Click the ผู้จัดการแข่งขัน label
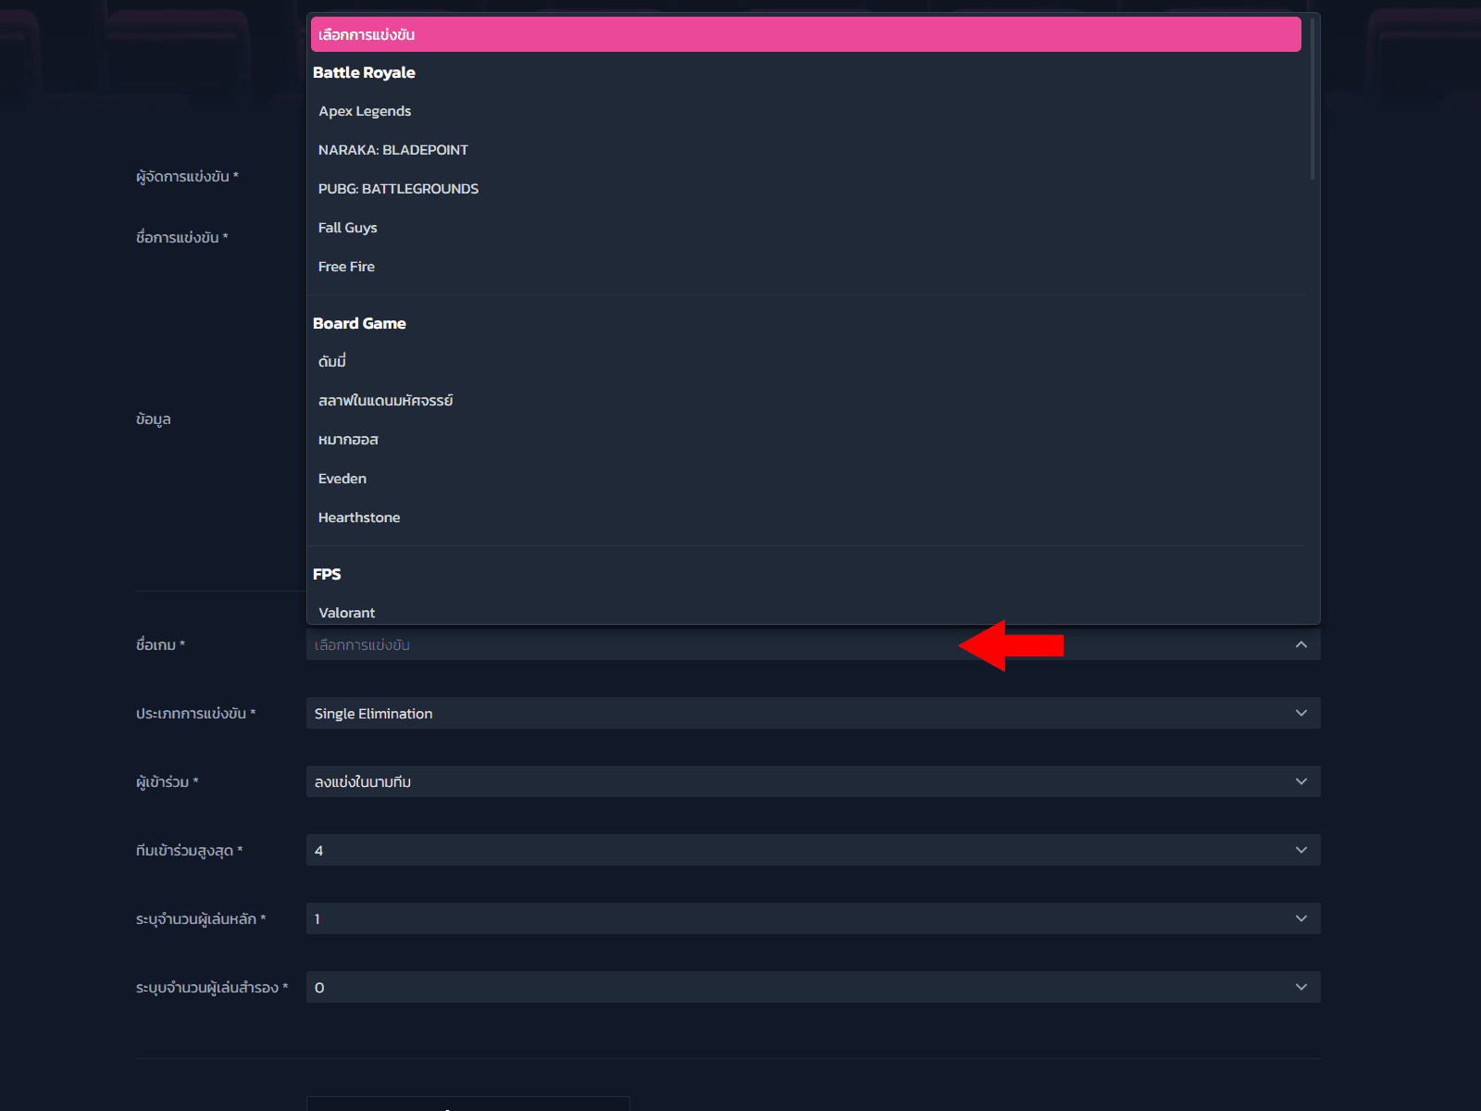The image size is (1481, 1111). [x=187, y=176]
